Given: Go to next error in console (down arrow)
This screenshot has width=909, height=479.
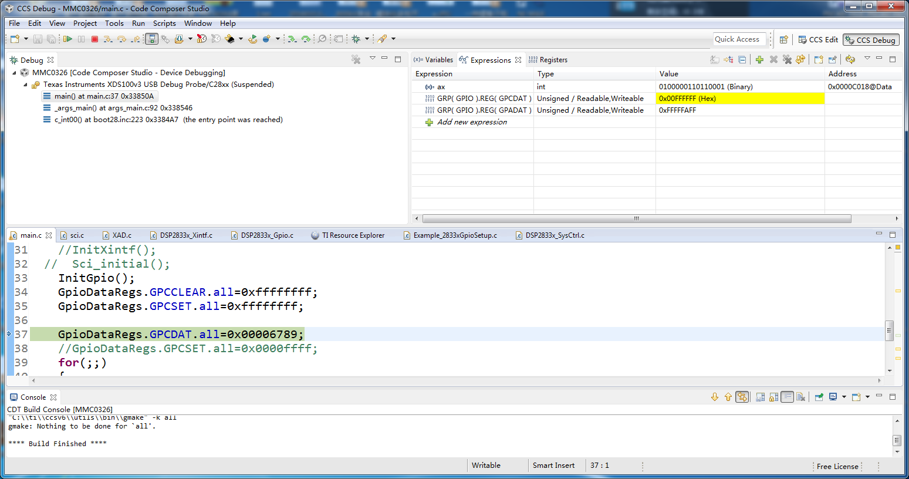Looking at the screenshot, I should click(715, 397).
